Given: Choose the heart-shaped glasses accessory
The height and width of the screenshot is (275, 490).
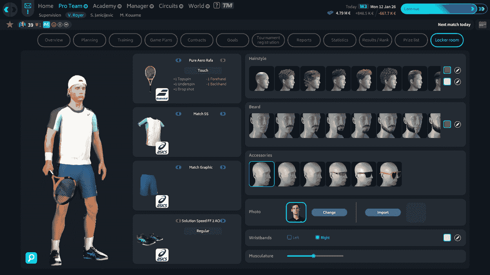Looking at the screenshot, I should (389, 174).
